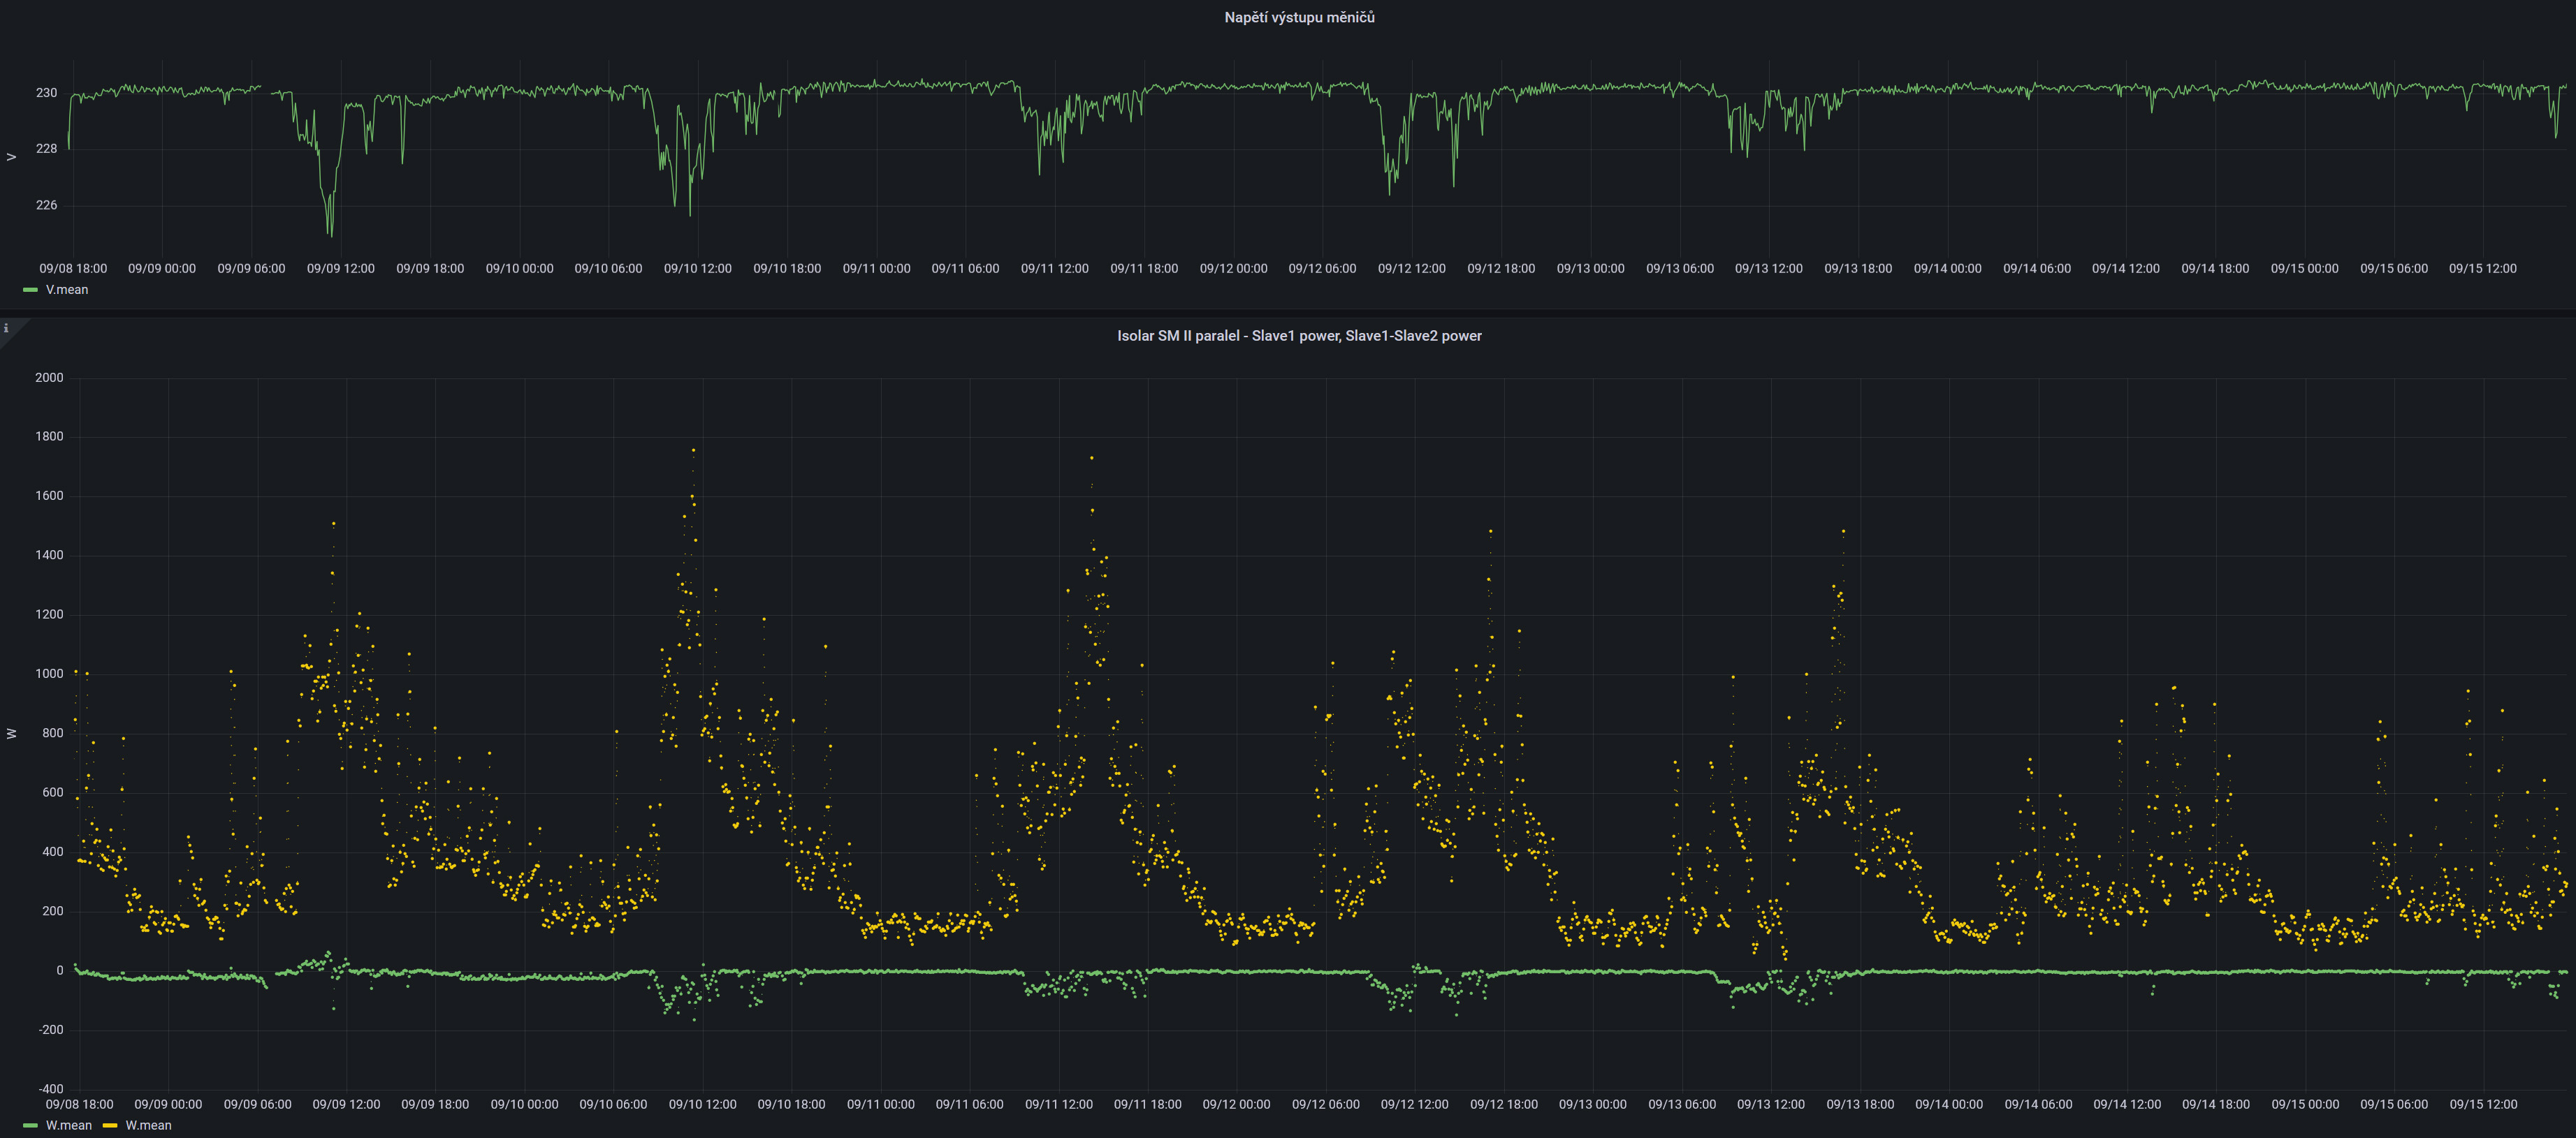The image size is (2576, 1138).
Task: Toggle the green W.mean legend label
Action: [68, 1125]
